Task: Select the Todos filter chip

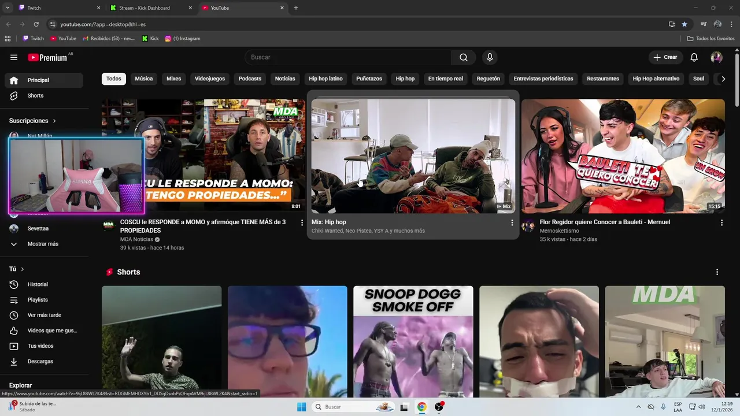Action: (x=114, y=79)
